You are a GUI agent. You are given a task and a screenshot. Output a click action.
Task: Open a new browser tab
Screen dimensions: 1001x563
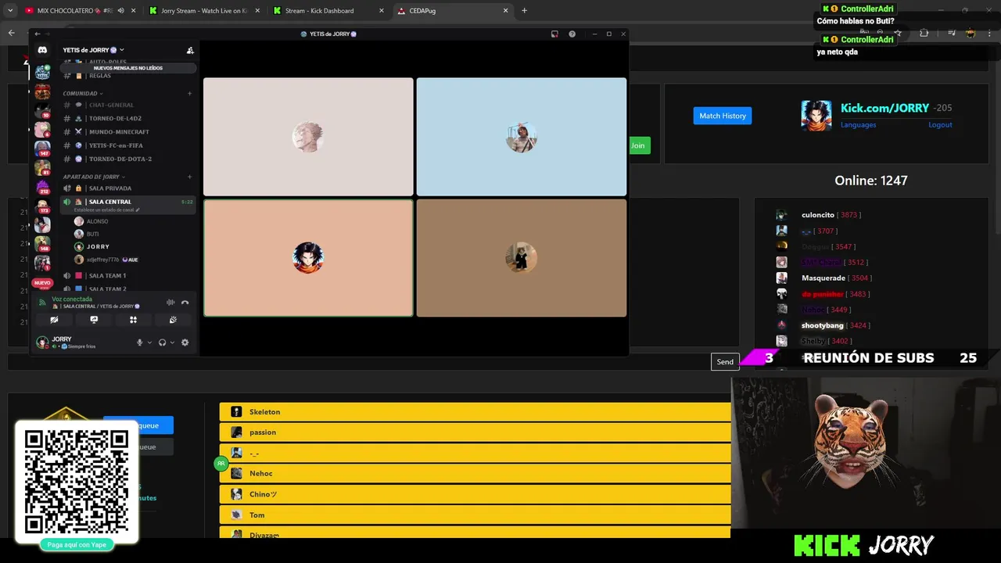(524, 11)
